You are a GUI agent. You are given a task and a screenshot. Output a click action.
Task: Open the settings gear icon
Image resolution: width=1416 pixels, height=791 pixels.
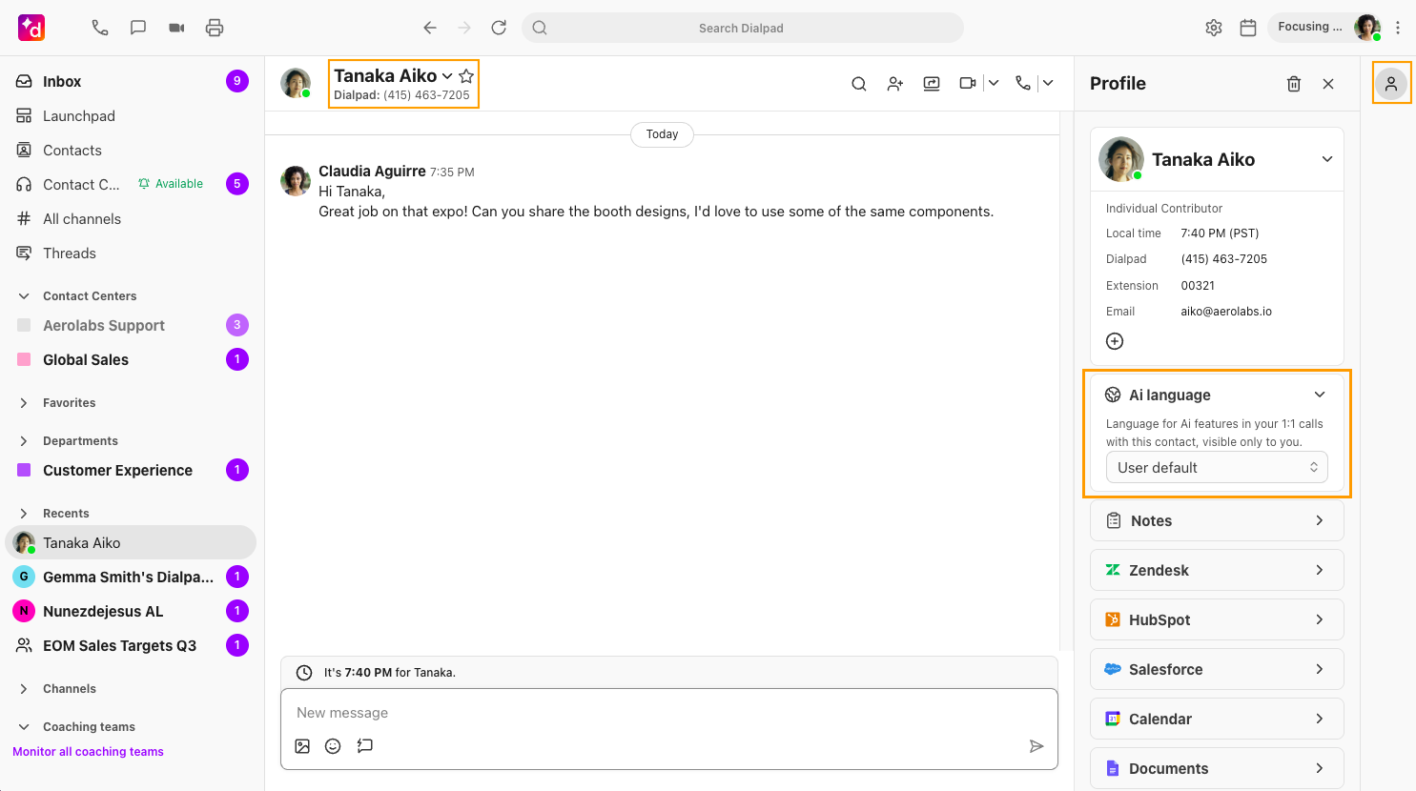[1214, 28]
